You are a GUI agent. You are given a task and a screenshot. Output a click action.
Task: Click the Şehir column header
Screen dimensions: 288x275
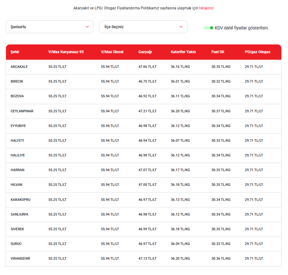tap(15, 52)
